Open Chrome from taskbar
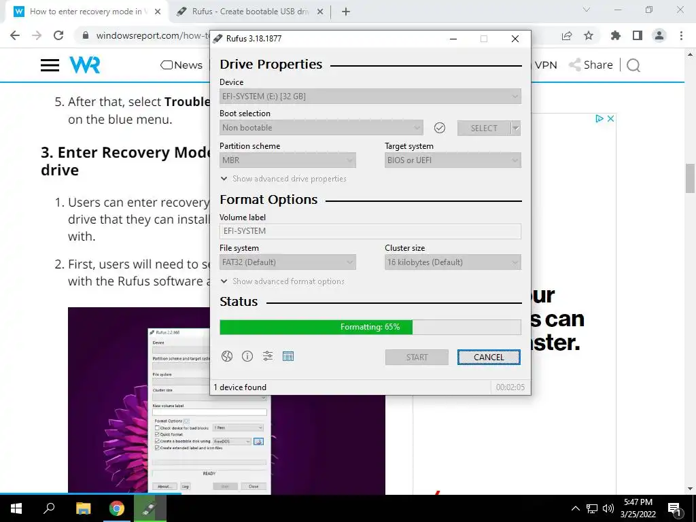The width and height of the screenshot is (696, 522). [117, 508]
